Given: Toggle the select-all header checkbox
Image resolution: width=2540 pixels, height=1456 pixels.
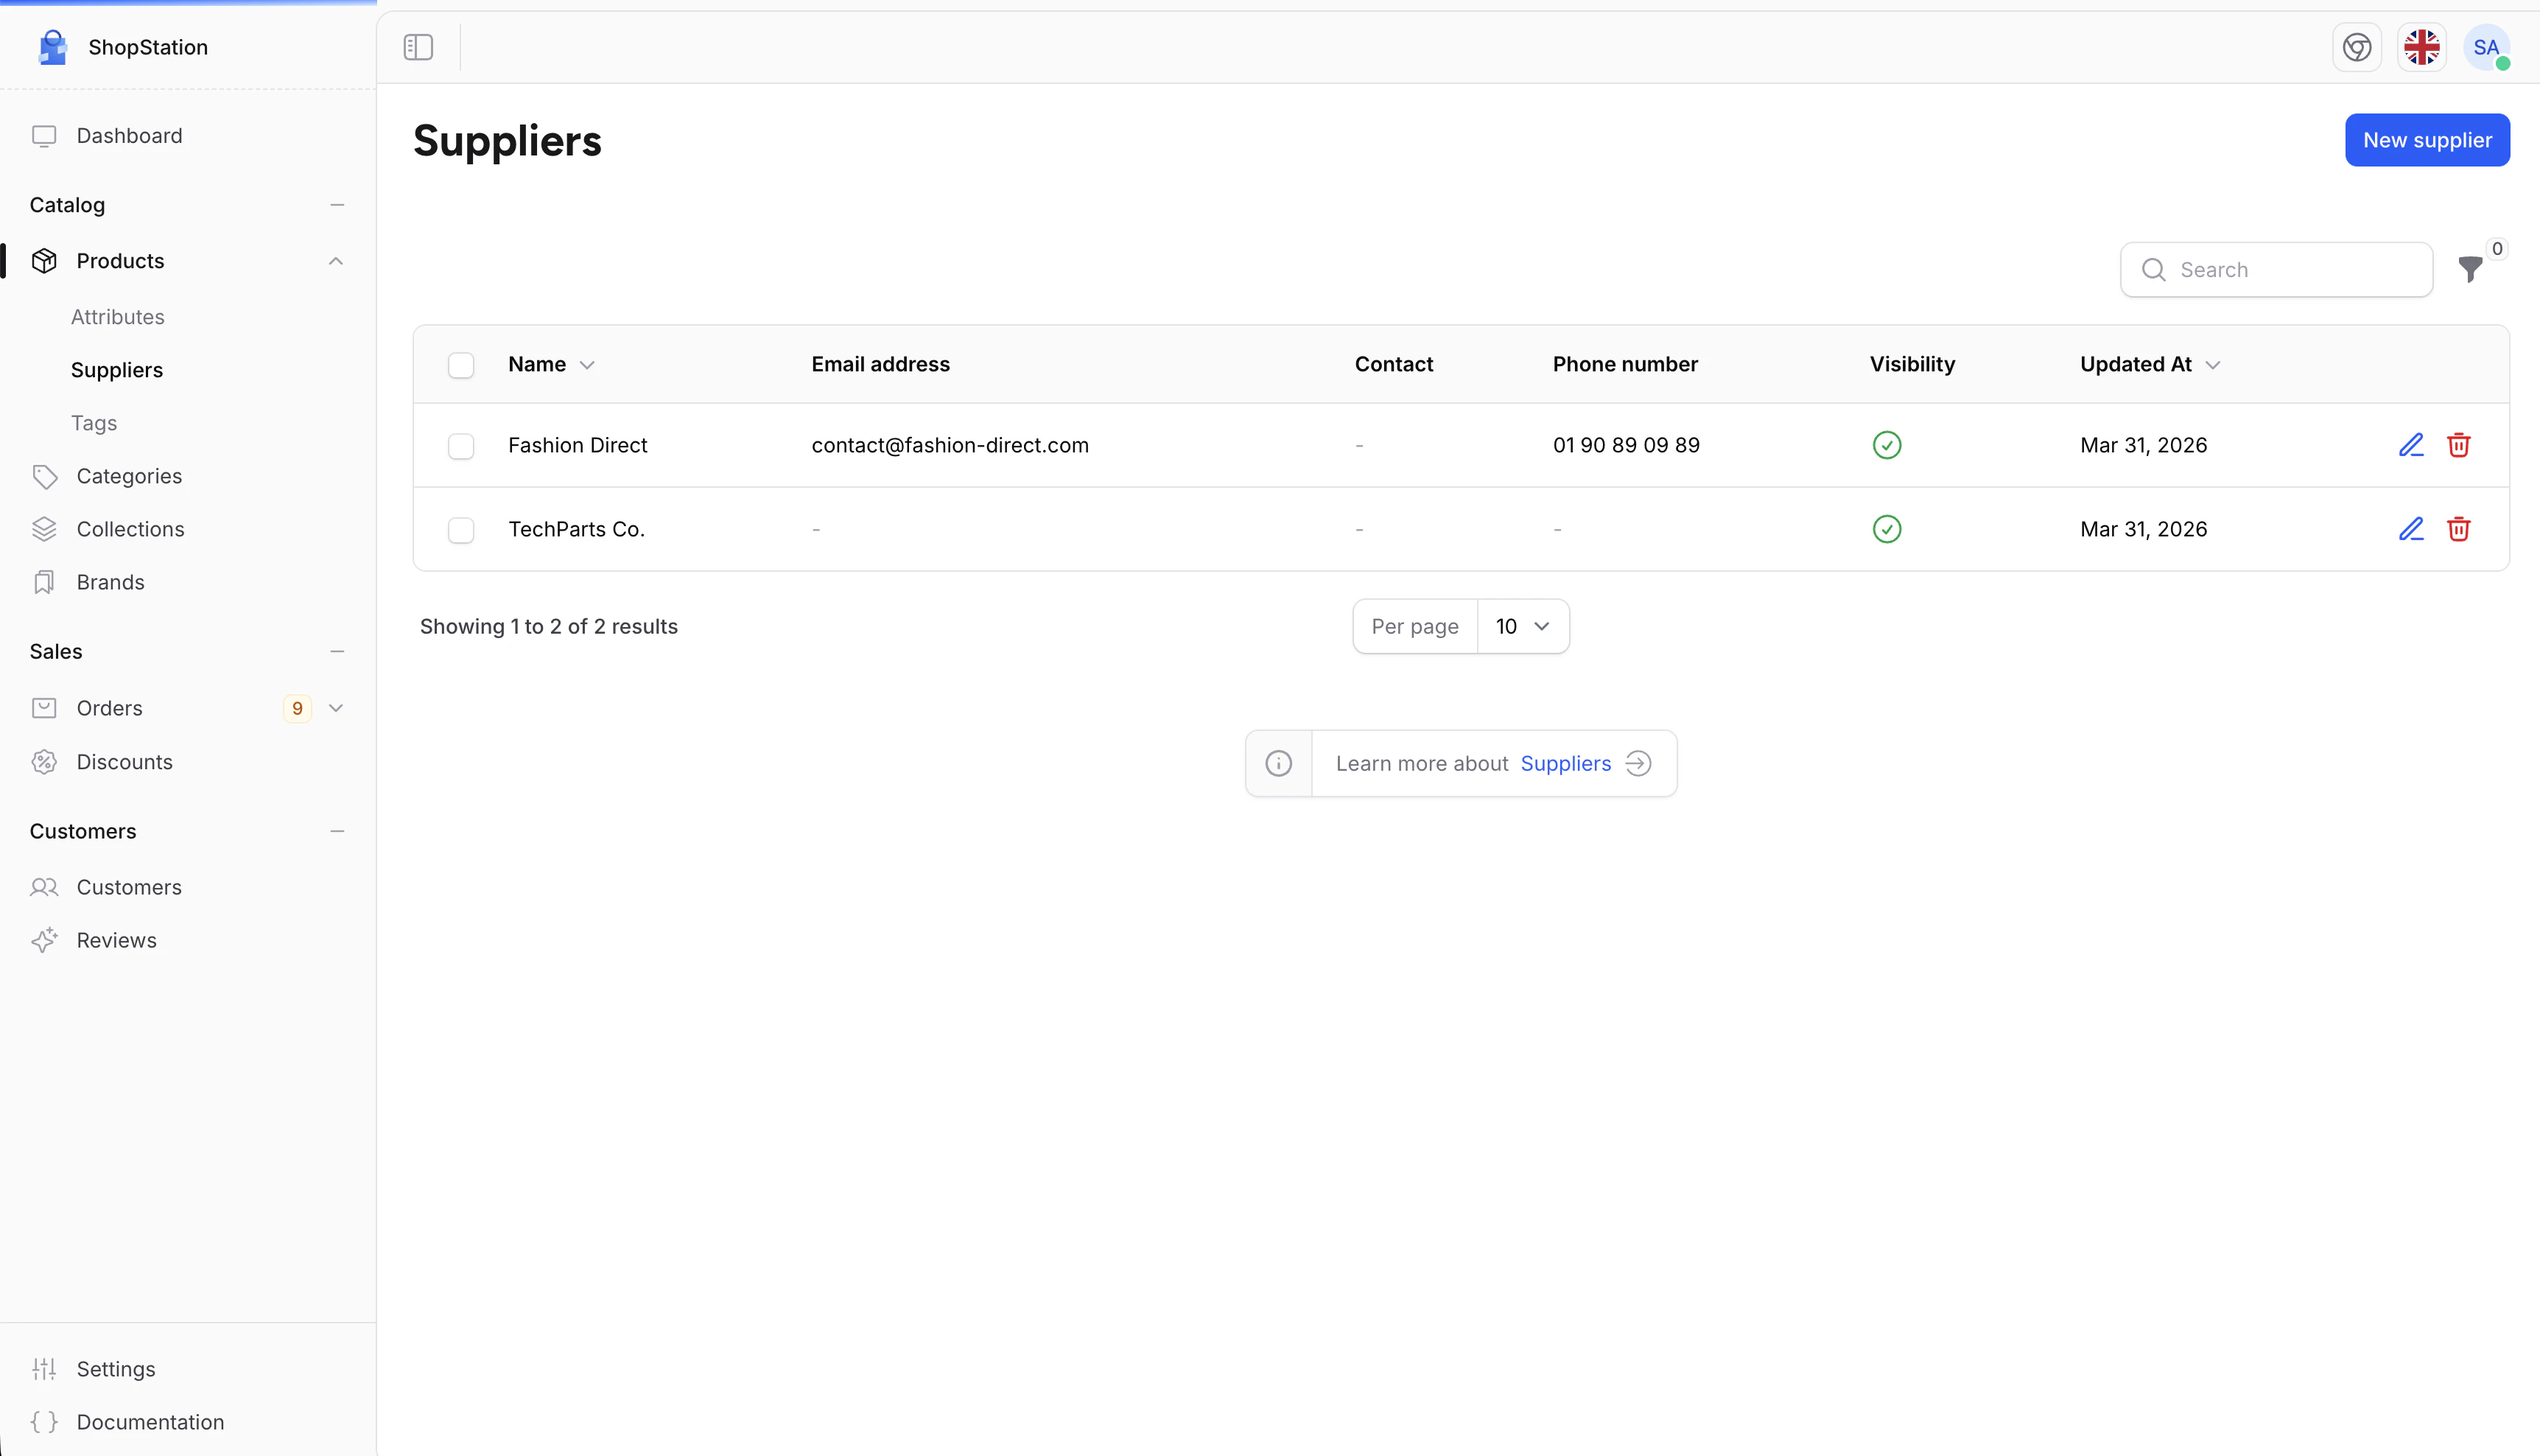Looking at the screenshot, I should pos(461,365).
